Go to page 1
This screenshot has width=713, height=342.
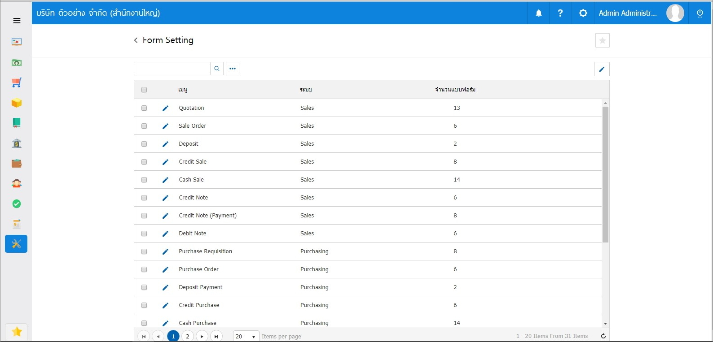click(x=173, y=336)
